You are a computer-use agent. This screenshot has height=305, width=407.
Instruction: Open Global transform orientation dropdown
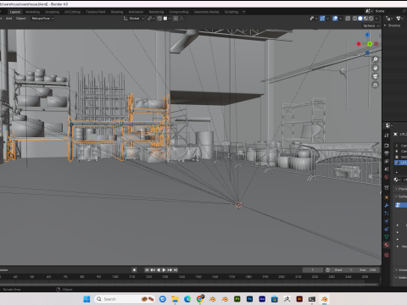[x=134, y=19]
